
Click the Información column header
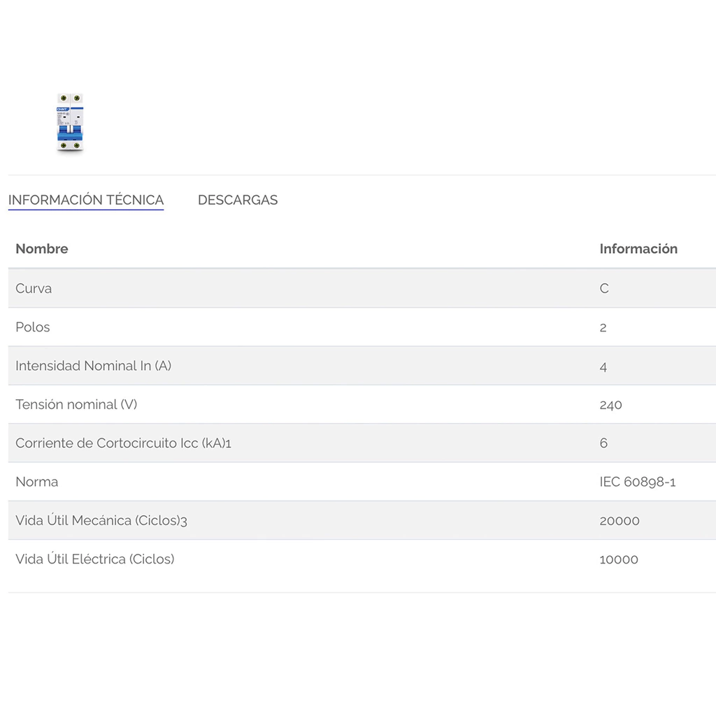pyautogui.click(x=638, y=249)
